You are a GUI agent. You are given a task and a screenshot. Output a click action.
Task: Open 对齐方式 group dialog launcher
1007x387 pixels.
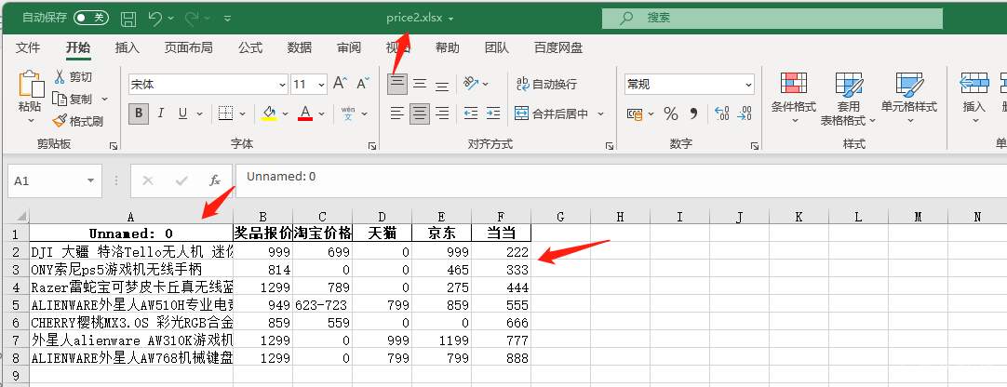click(609, 146)
